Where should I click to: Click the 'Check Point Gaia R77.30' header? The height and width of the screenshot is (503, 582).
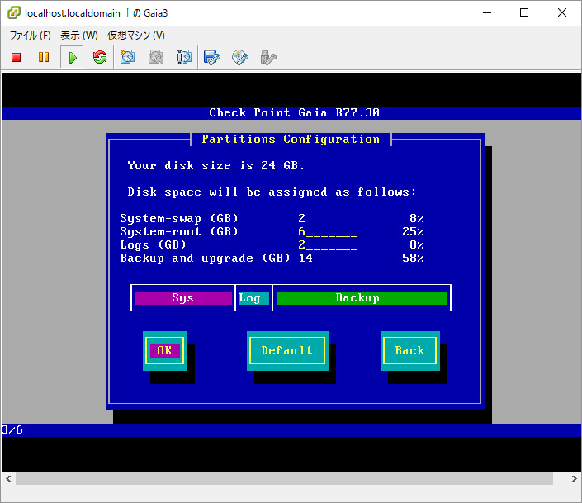coord(295,112)
